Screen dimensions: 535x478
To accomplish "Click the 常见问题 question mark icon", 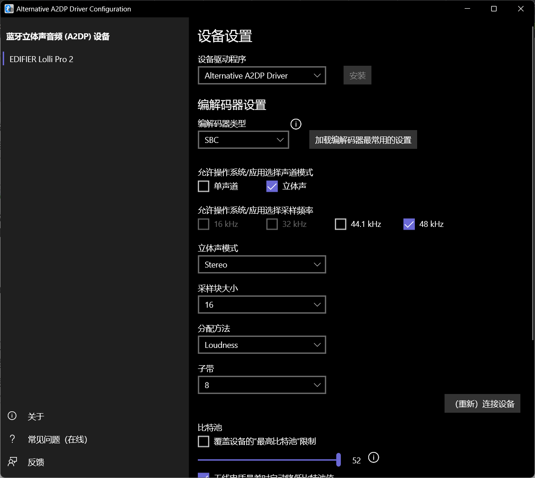I will pyautogui.click(x=12, y=439).
